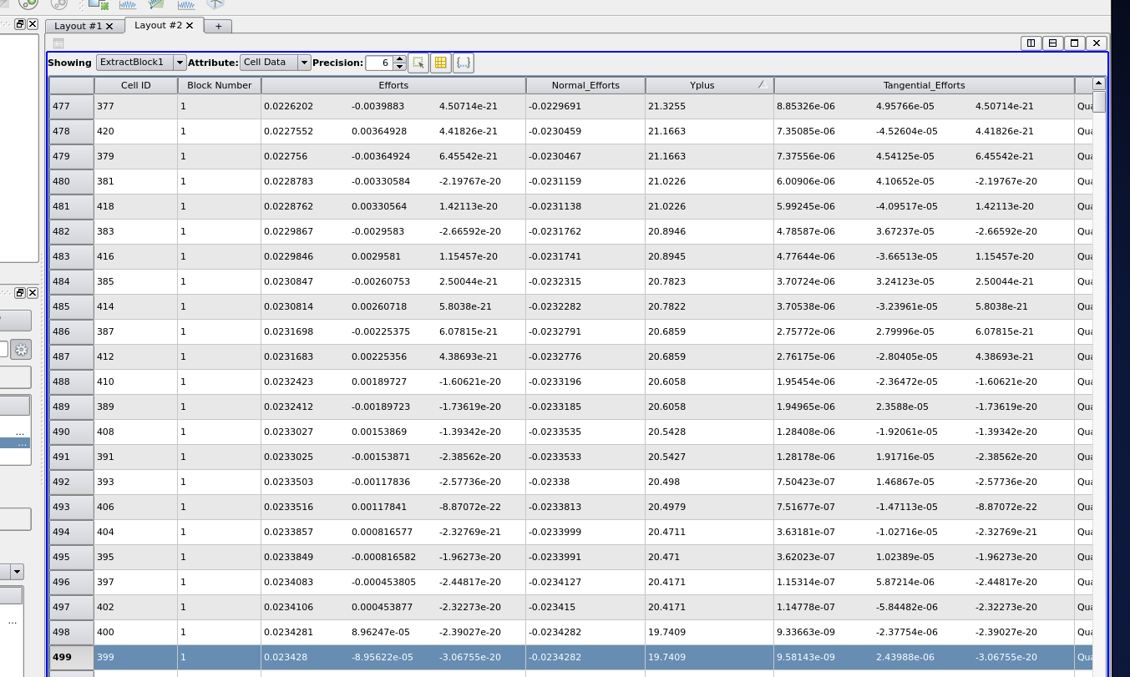
Task: Toggle field data braces icon
Action: click(464, 63)
